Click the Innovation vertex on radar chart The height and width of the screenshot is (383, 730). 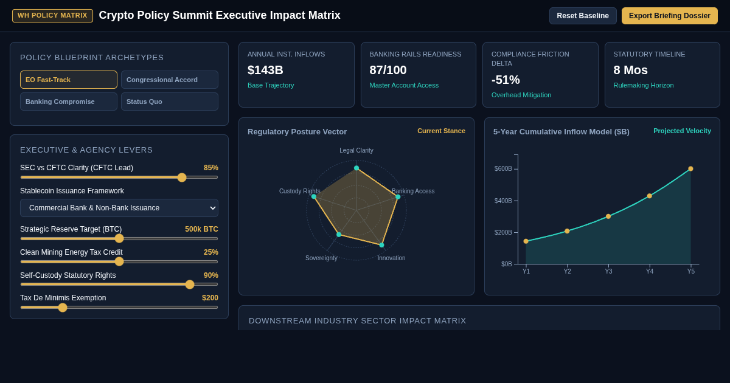381,245
